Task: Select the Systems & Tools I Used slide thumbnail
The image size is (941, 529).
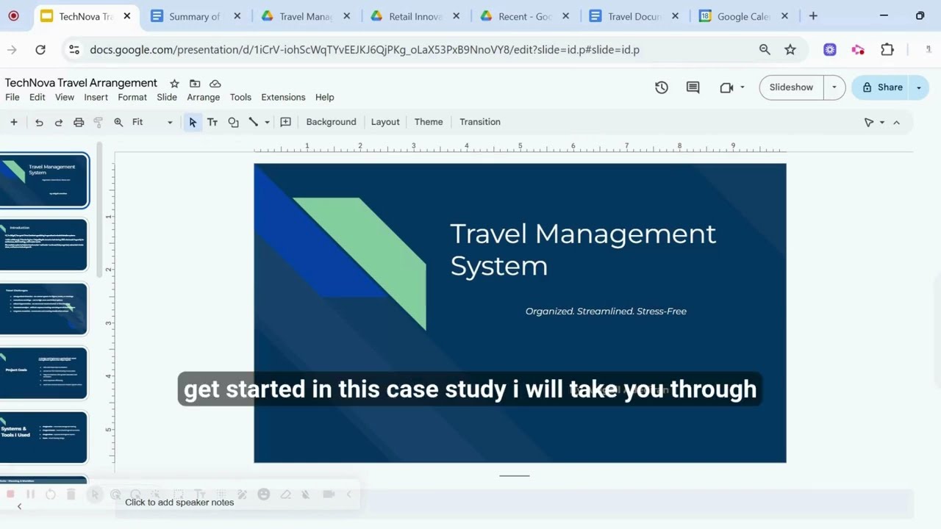Action: coord(44,437)
